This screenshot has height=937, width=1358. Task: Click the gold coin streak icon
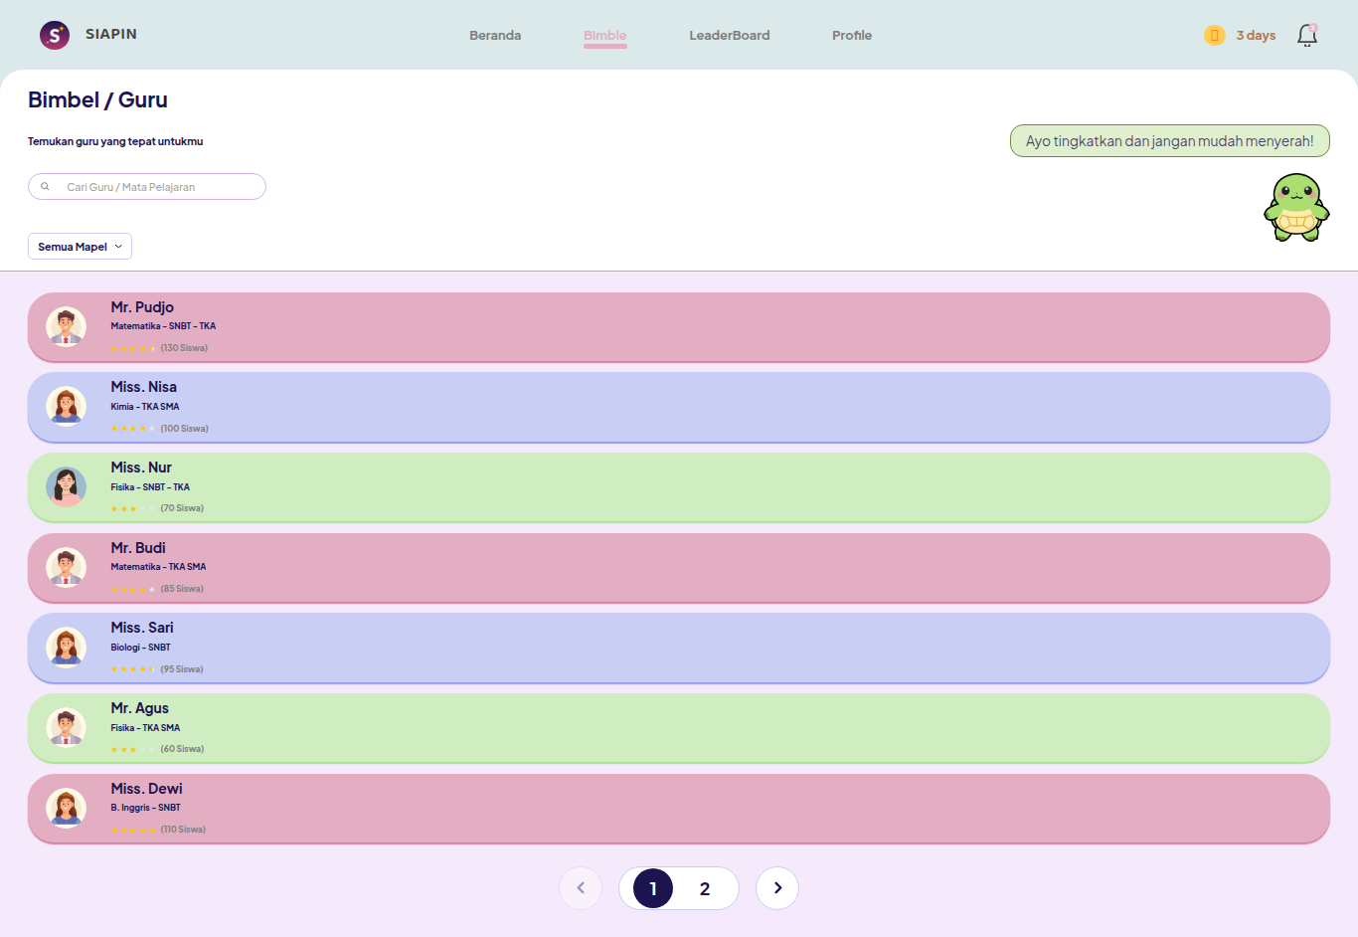tap(1215, 35)
